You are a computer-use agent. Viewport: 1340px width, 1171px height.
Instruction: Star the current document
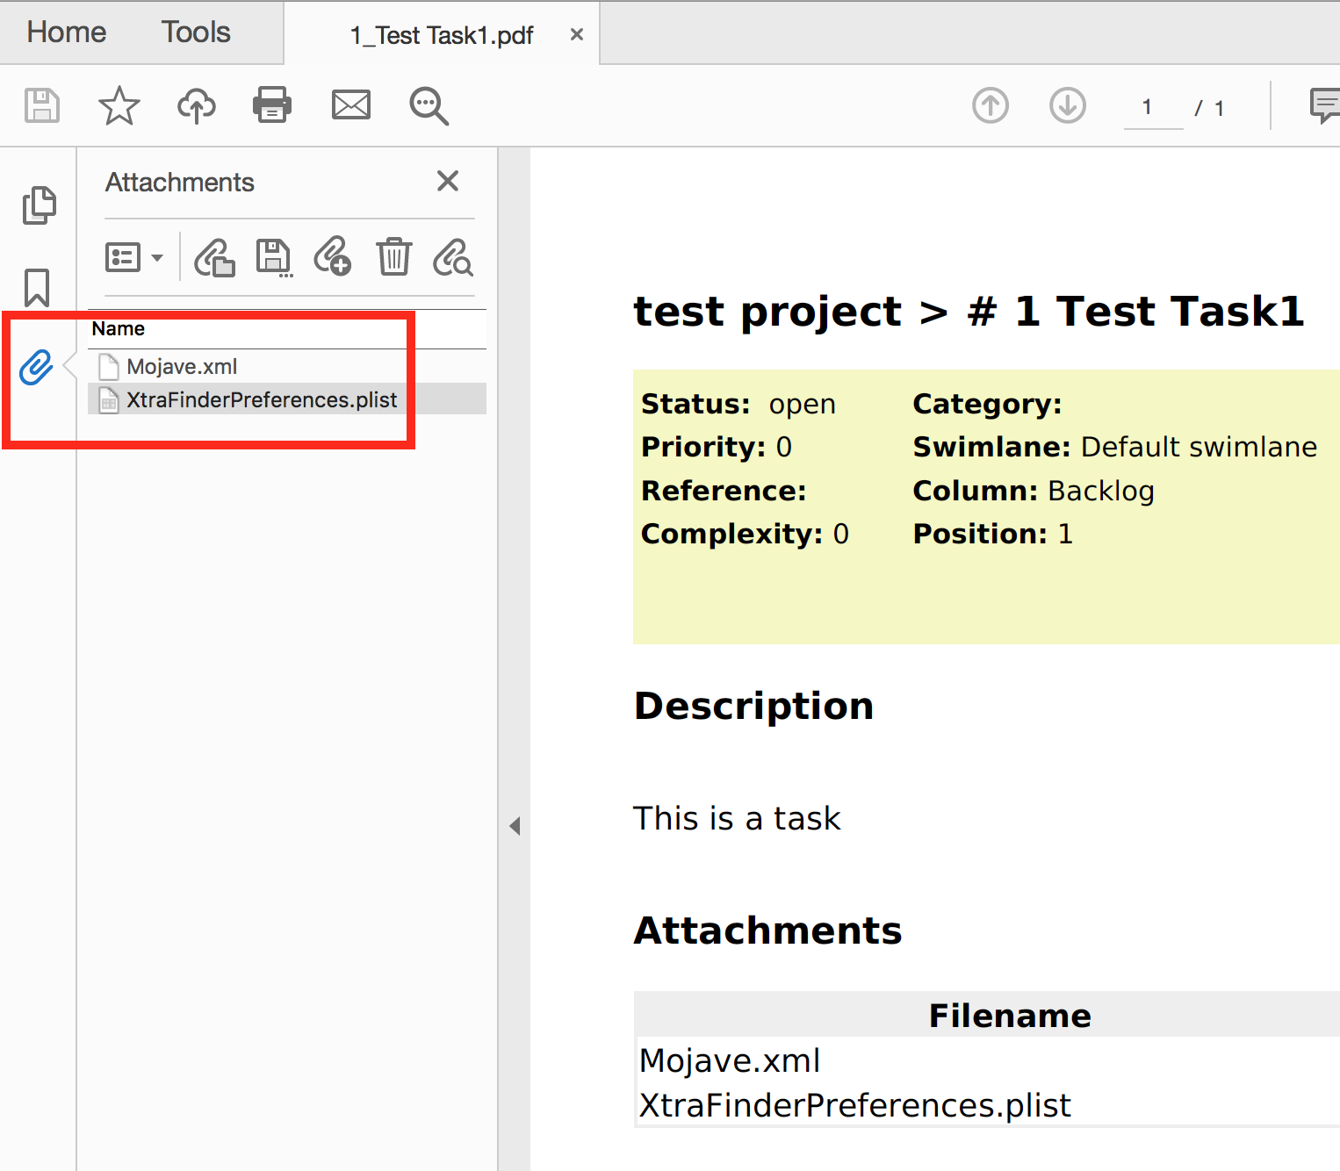(x=119, y=105)
